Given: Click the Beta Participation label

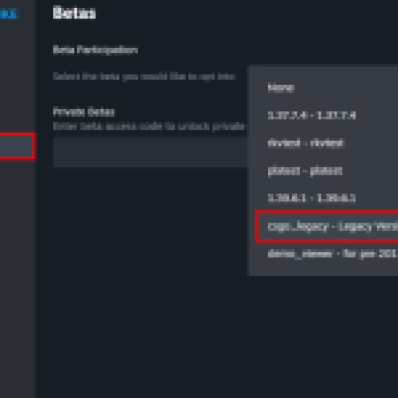Looking at the screenshot, I should coord(95,50).
